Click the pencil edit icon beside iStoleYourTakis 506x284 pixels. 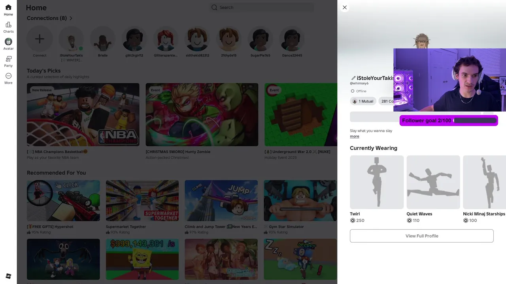[x=353, y=78]
